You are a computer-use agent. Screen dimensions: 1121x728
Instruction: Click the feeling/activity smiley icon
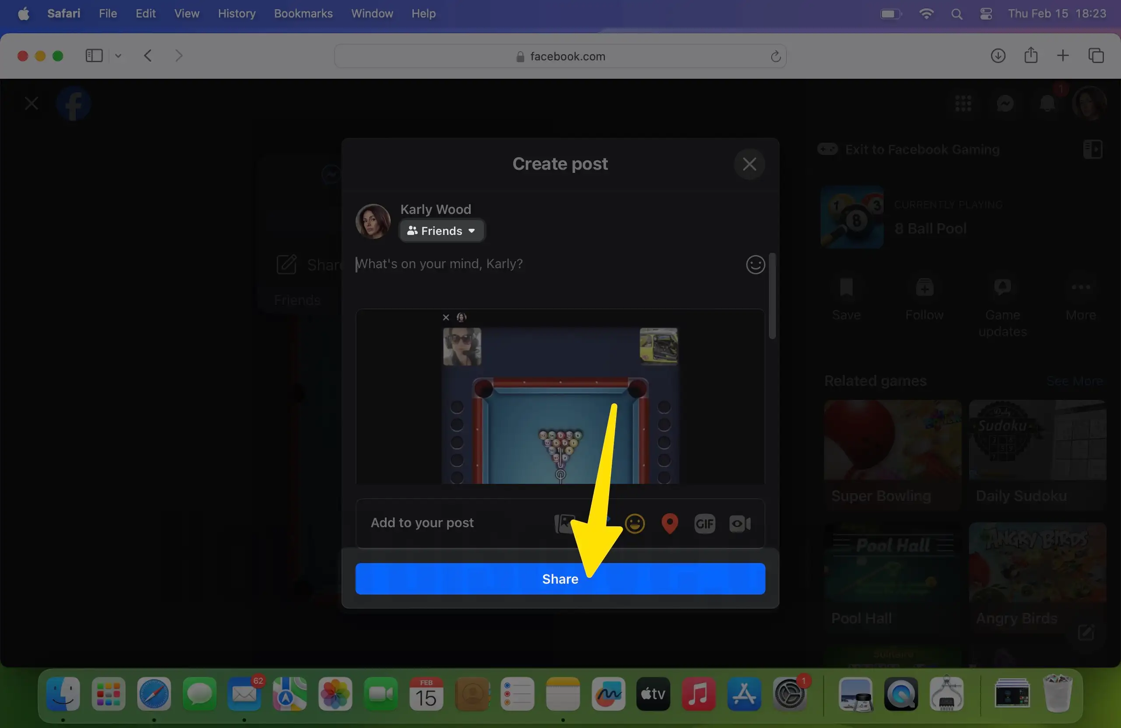tap(635, 523)
